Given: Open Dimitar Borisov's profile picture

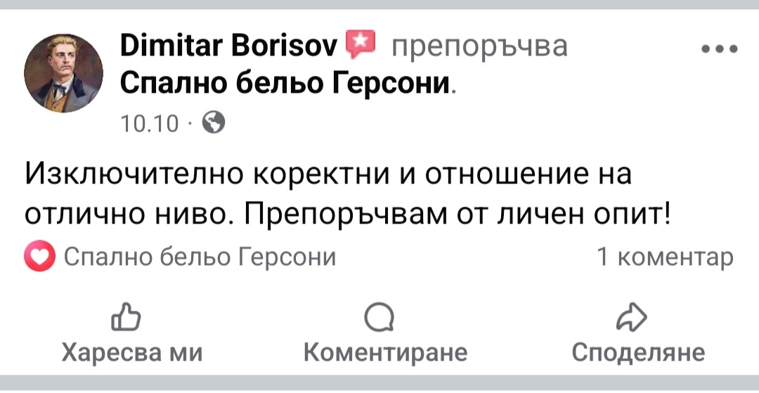Looking at the screenshot, I should pos(64,73).
